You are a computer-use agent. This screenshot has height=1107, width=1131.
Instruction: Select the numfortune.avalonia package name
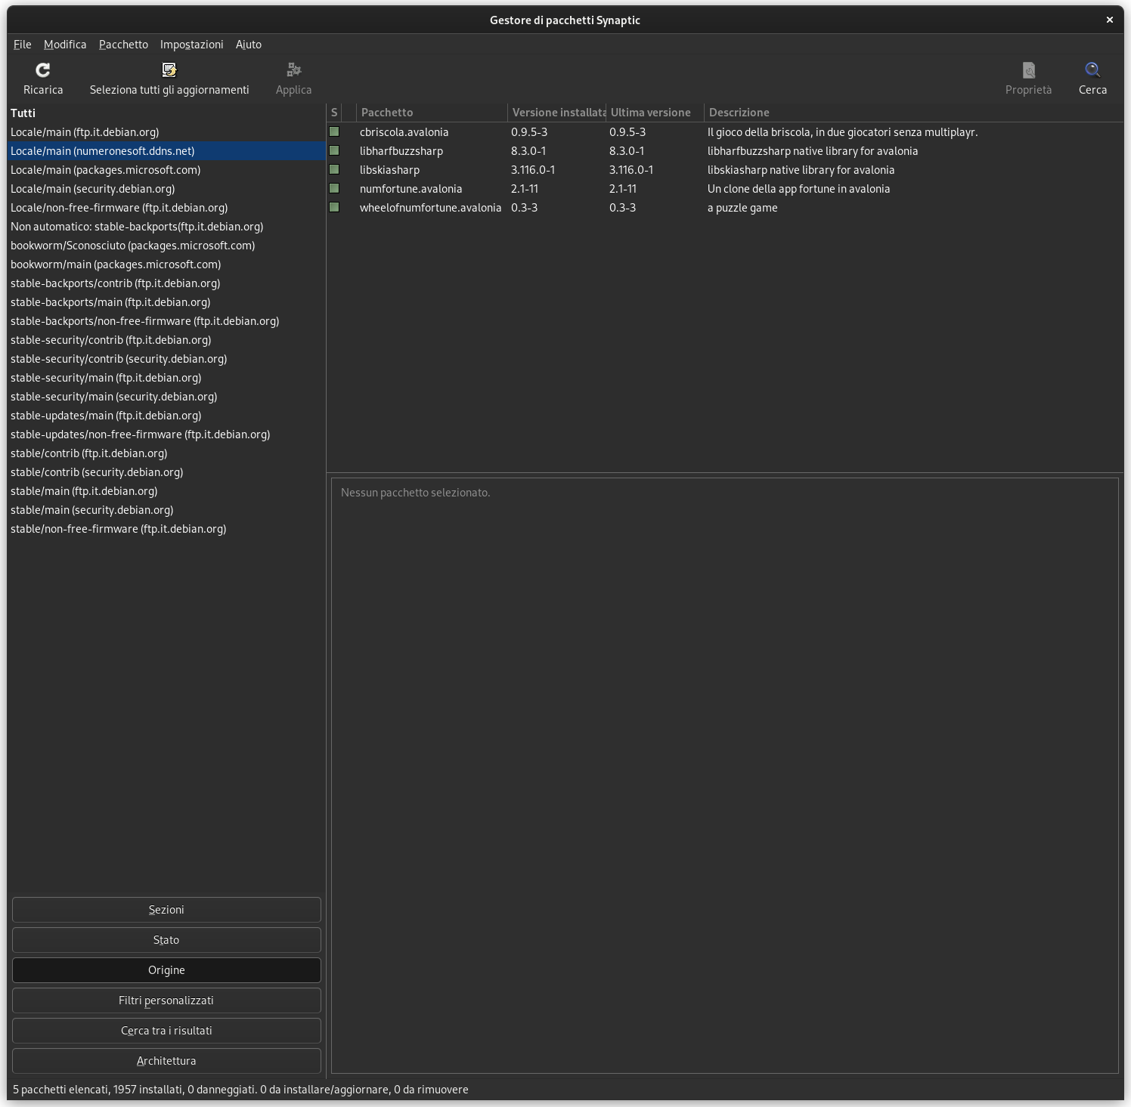pyautogui.click(x=411, y=189)
